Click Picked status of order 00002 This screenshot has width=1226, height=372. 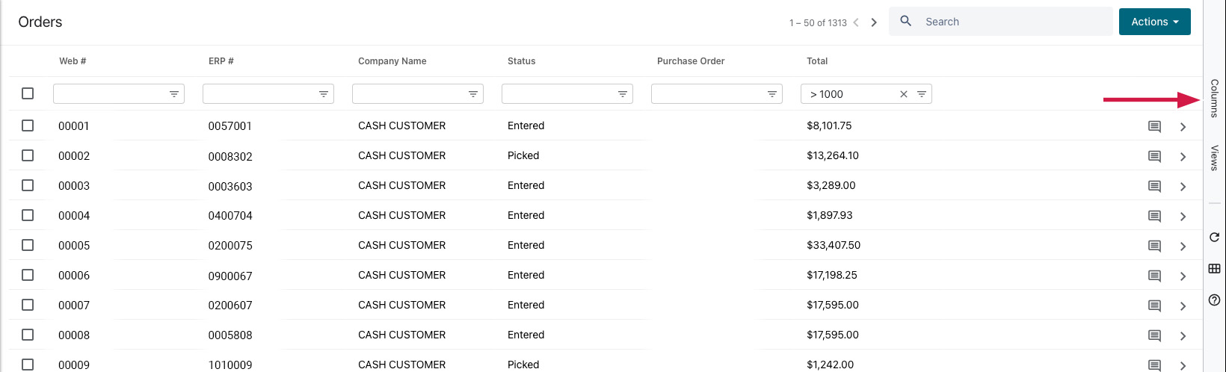(523, 155)
